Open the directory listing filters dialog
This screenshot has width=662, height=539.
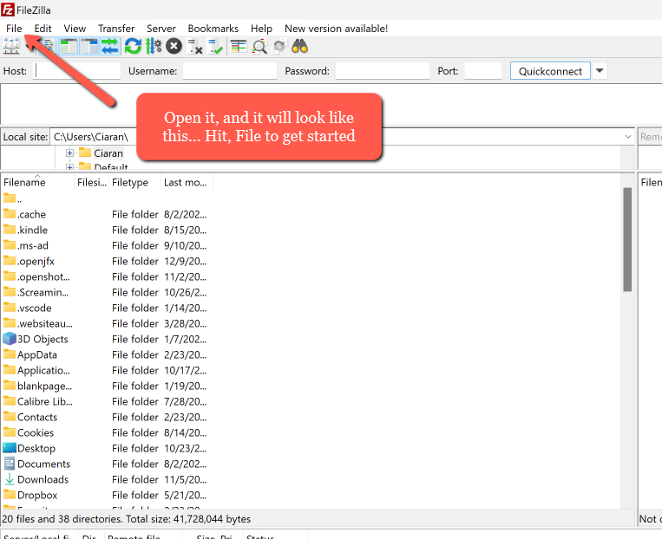pyautogui.click(x=239, y=46)
